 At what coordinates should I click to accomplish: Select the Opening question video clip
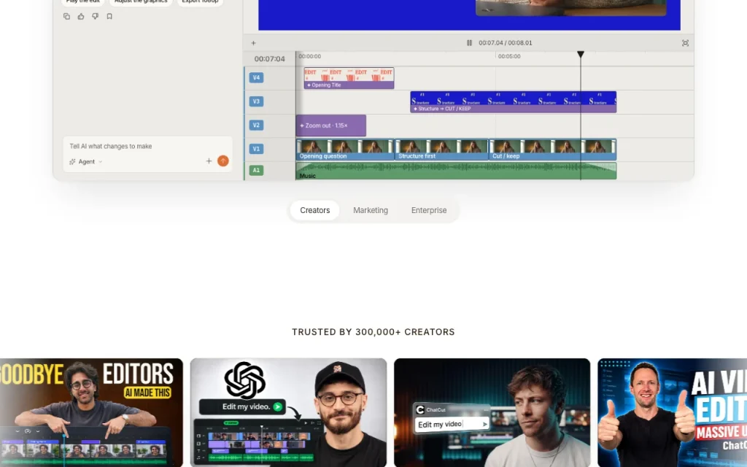345,149
